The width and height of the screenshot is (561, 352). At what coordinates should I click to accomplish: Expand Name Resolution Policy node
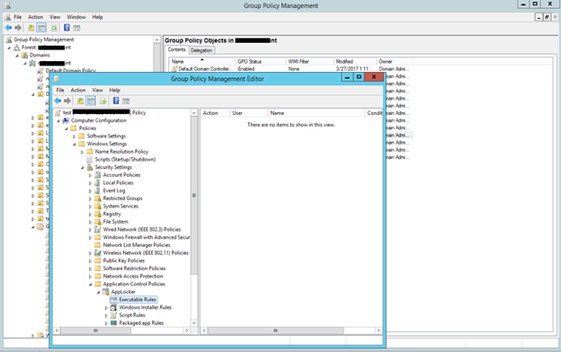pyautogui.click(x=83, y=152)
